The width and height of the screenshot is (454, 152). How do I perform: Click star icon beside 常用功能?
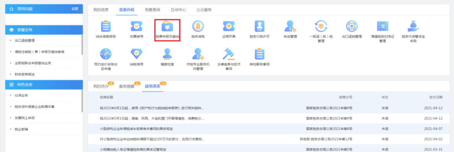coord(11,9)
